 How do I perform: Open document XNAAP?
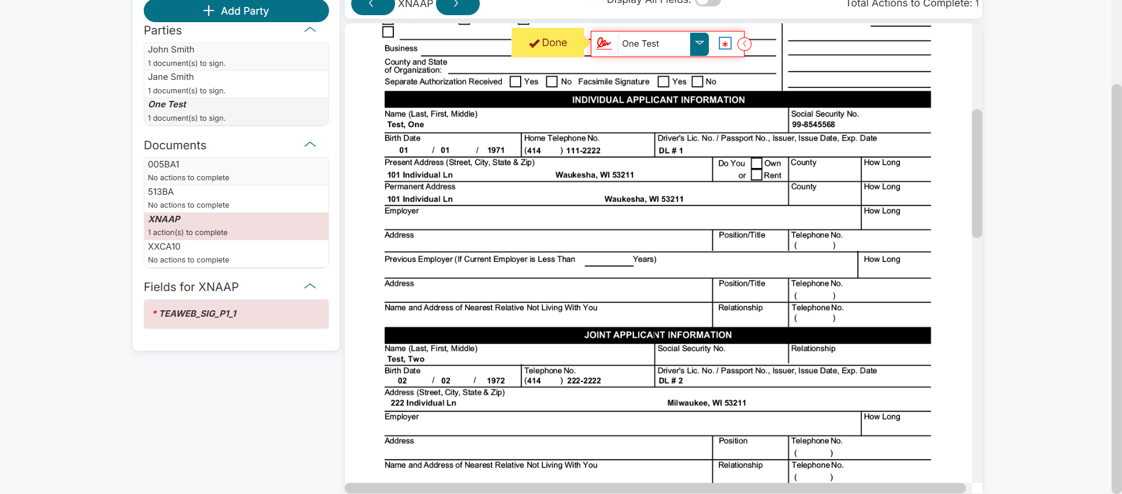(x=236, y=226)
